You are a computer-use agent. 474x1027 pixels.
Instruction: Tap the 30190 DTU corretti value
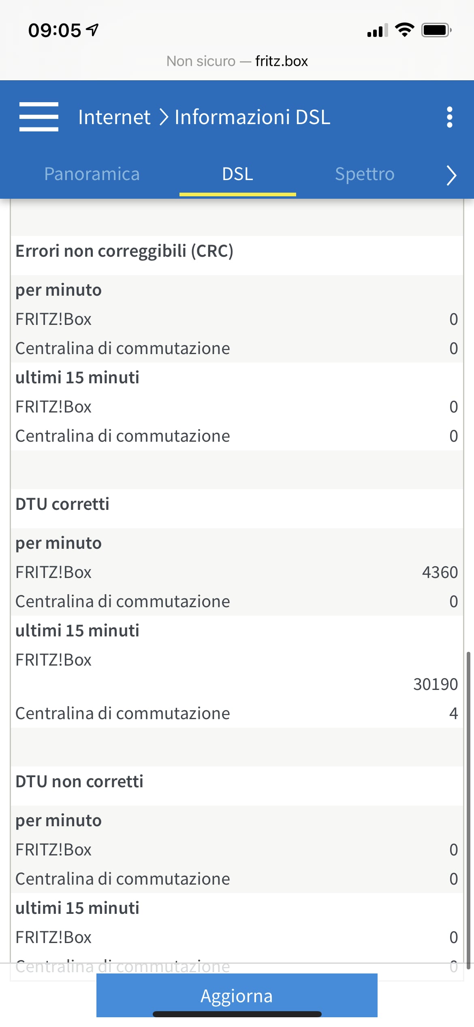coord(435,684)
